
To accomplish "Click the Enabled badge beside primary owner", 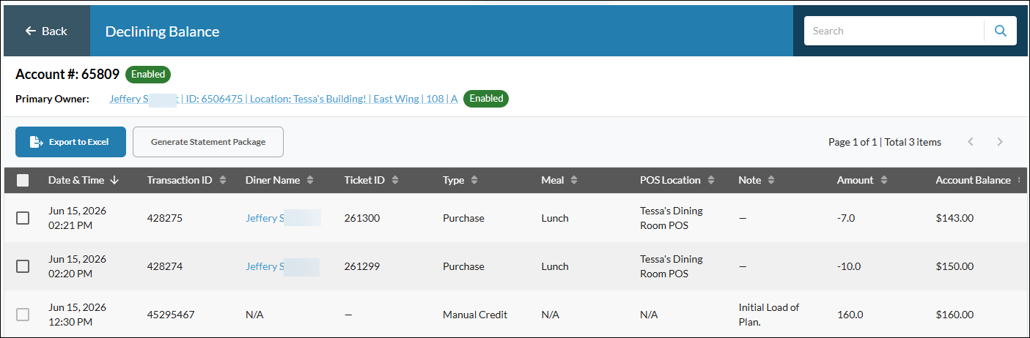I will [486, 98].
